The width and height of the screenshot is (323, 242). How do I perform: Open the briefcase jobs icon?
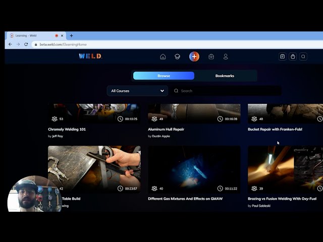tap(211, 56)
